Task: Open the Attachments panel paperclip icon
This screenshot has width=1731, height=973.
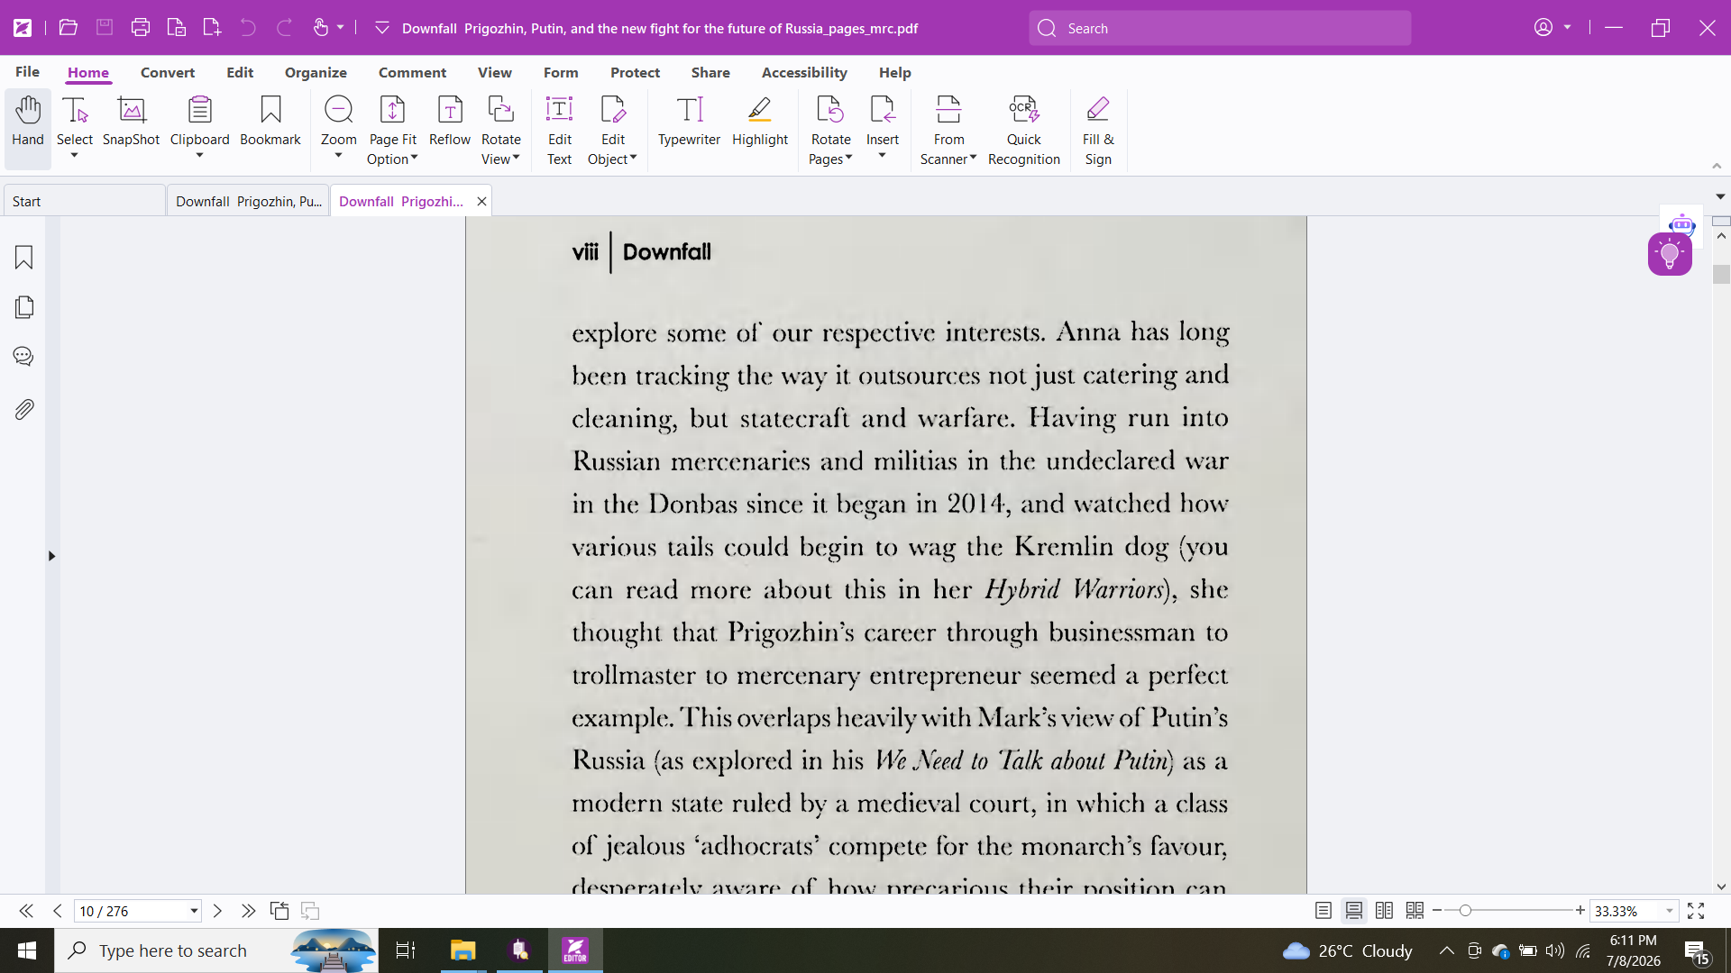Action: [x=24, y=410]
